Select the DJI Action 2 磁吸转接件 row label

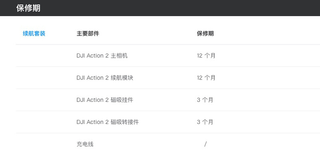(x=108, y=122)
